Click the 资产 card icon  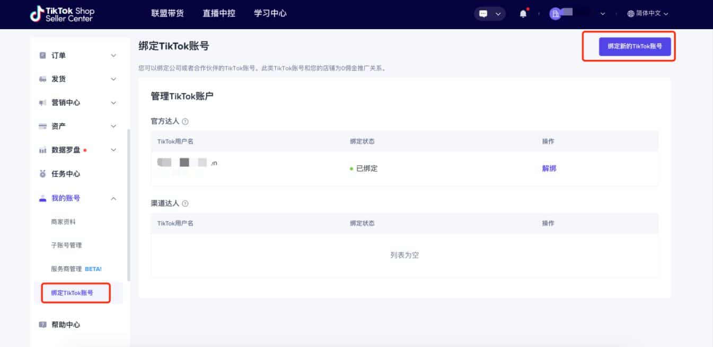tap(43, 127)
